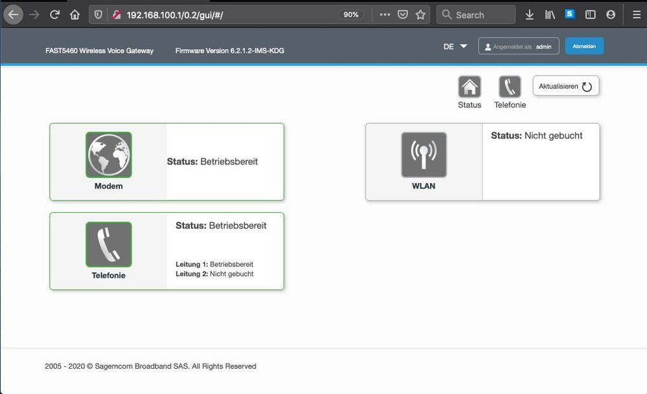
Task: Click 'Leitung 2: Nicht gebucht' text
Action: (214, 274)
